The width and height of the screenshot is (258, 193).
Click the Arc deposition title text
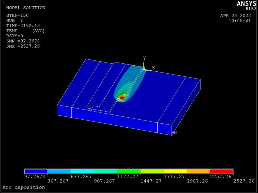click(x=24, y=187)
